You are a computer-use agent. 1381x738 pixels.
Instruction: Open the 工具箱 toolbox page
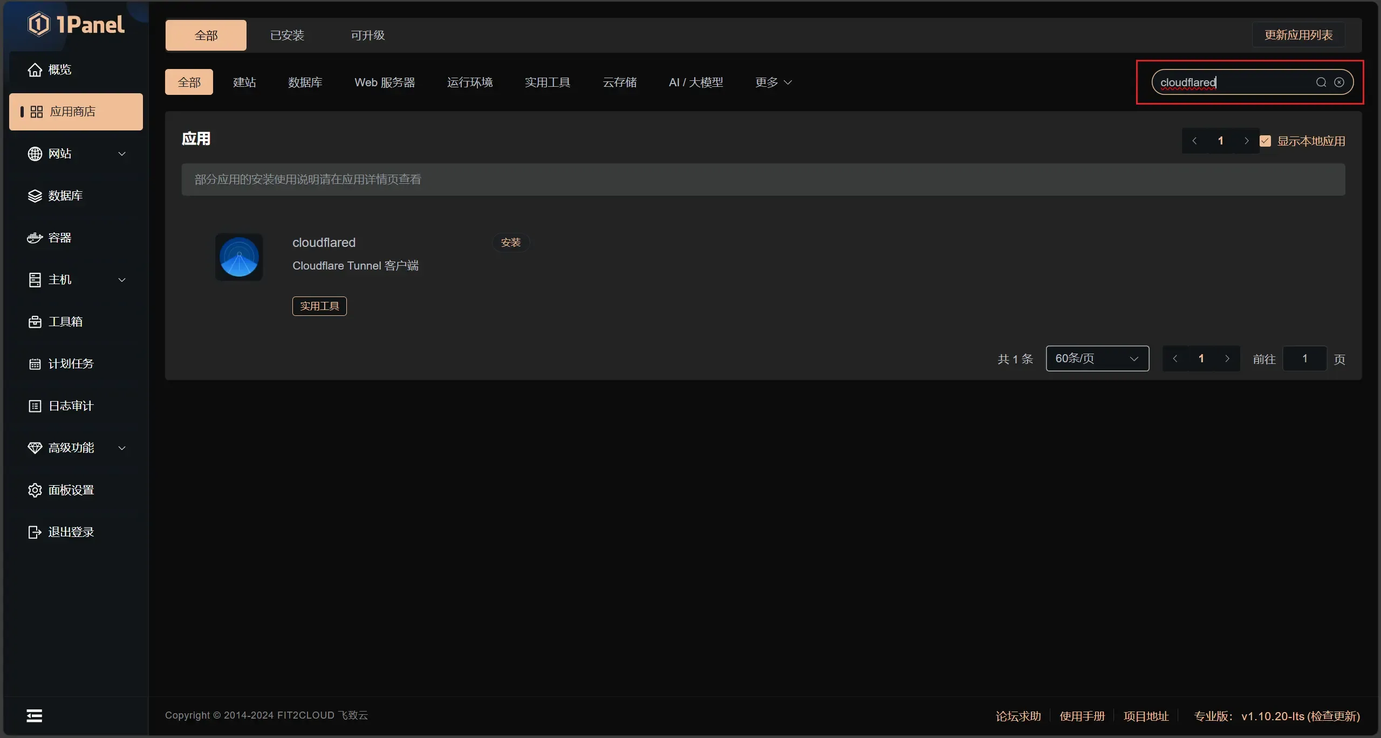tap(65, 322)
